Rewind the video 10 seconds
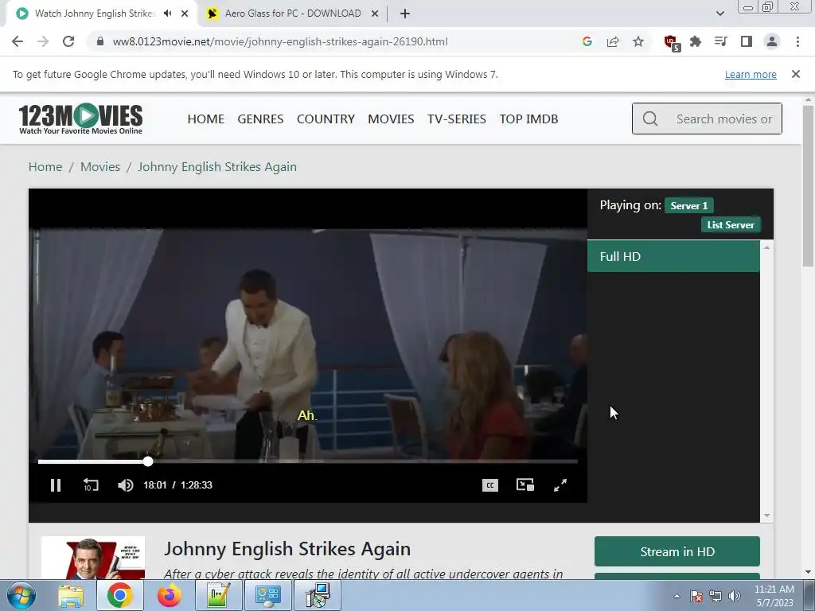Viewport: 815px width, 611px height. [x=91, y=485]
